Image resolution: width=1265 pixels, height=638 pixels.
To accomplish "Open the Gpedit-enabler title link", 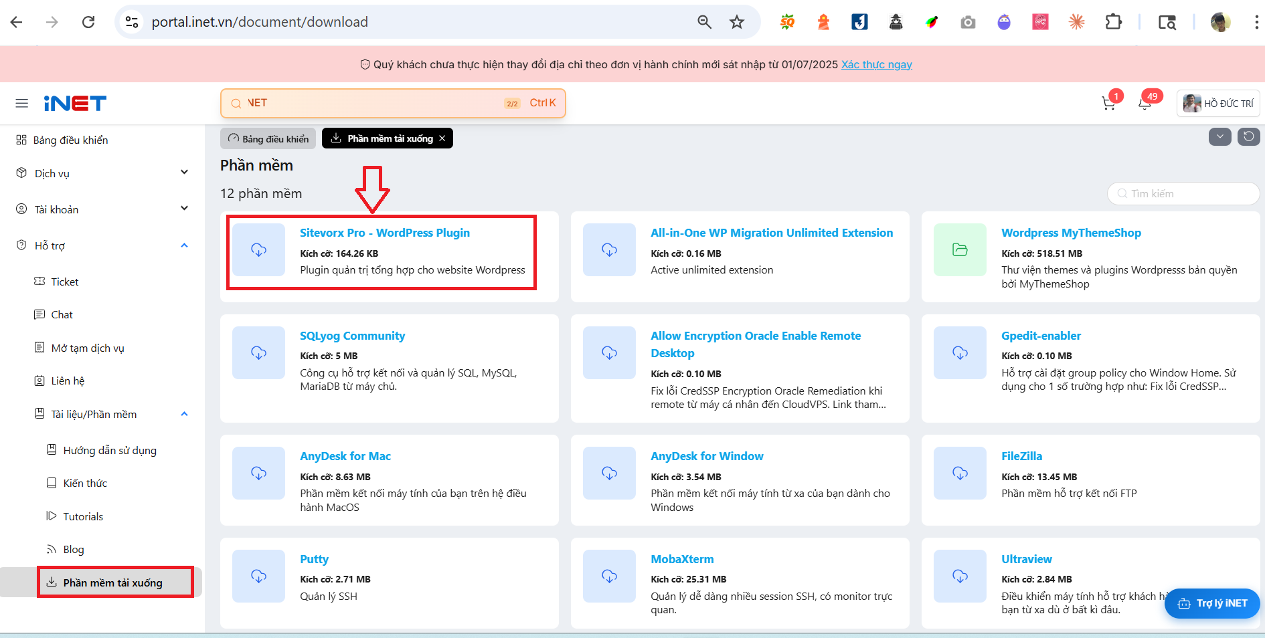I will coord(1041,336).
